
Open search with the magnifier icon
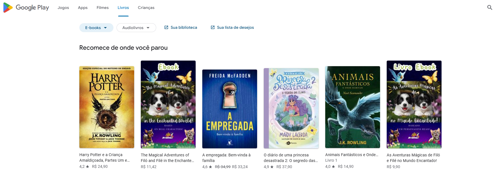(x=490, y=8)
